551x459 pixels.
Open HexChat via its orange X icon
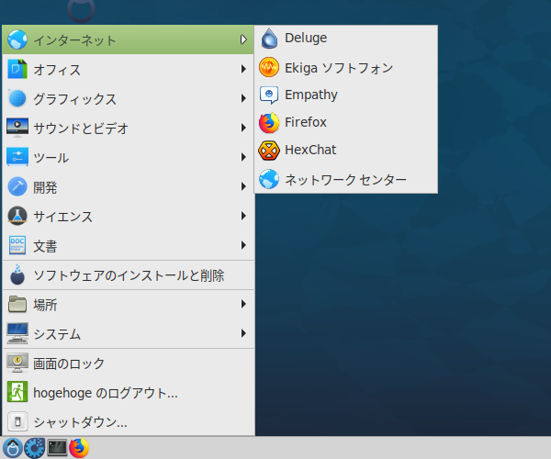coord(269,151)
